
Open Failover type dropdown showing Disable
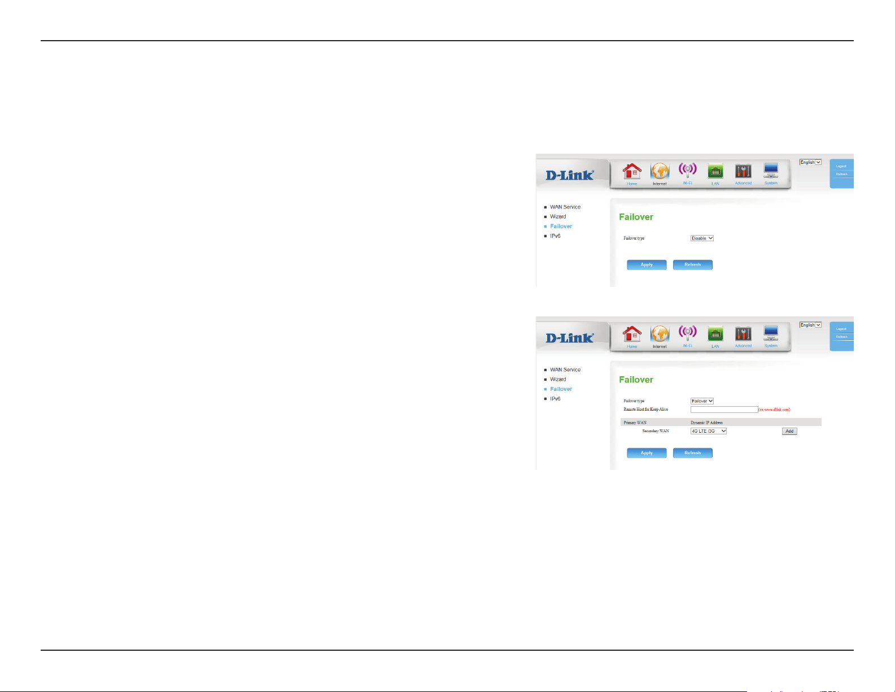pos(702,238)
